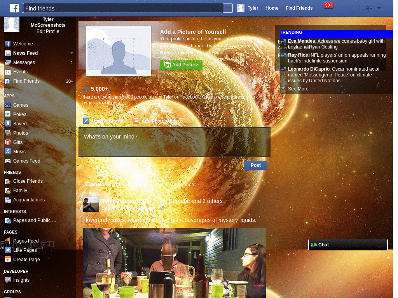Click in the Find friends search field
The height and width of the screenshot is (298, 398).
point(123,9)
